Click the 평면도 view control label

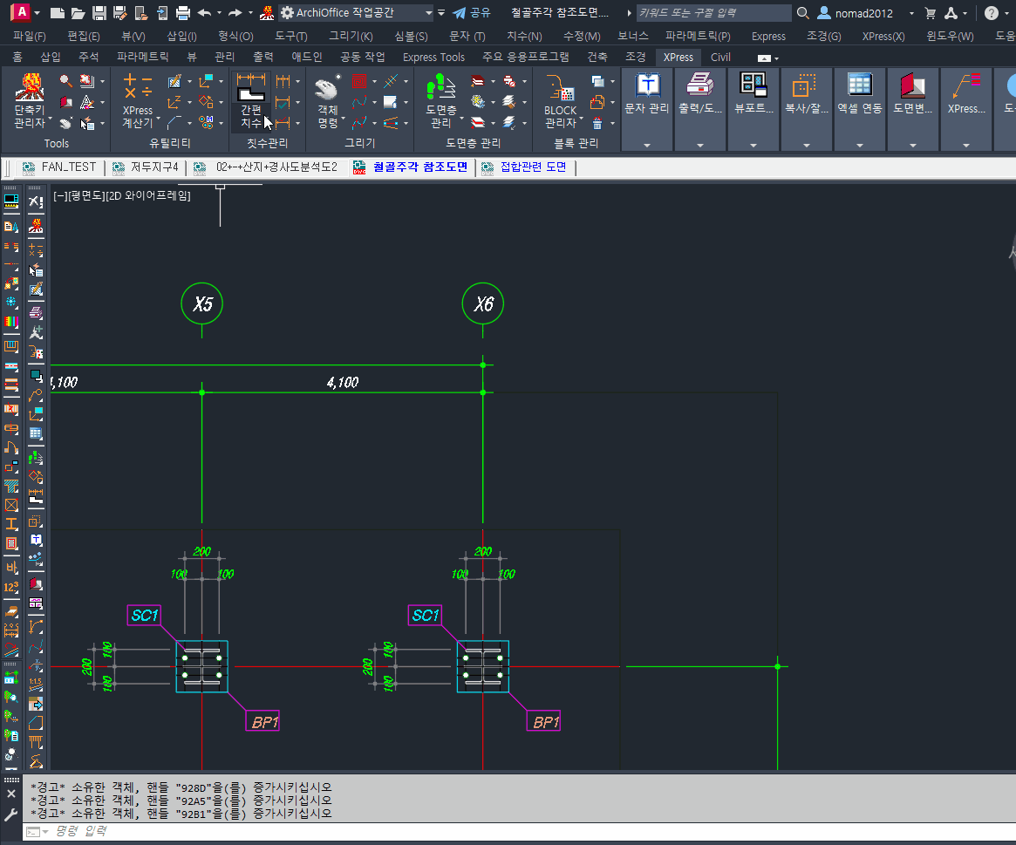(x=85, y=195)
